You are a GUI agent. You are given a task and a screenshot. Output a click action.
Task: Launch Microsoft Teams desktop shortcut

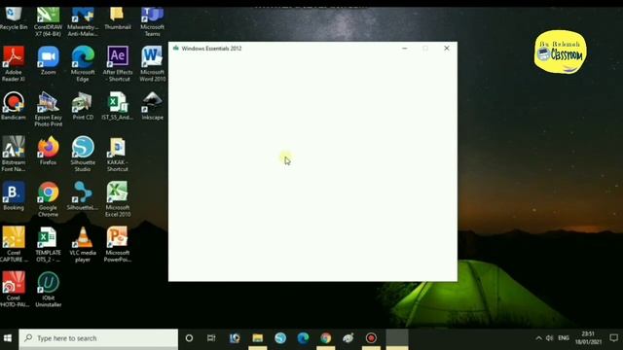point(152,21)
